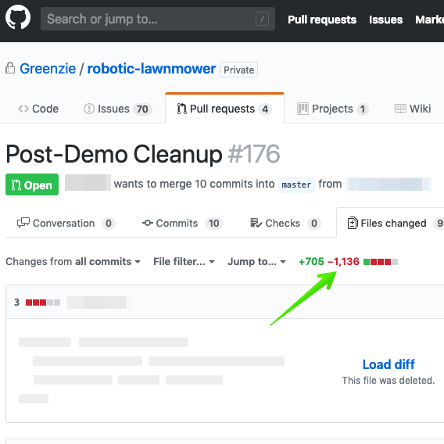
Task: Click the blurred source branch label
Action: tap(388, 184)
